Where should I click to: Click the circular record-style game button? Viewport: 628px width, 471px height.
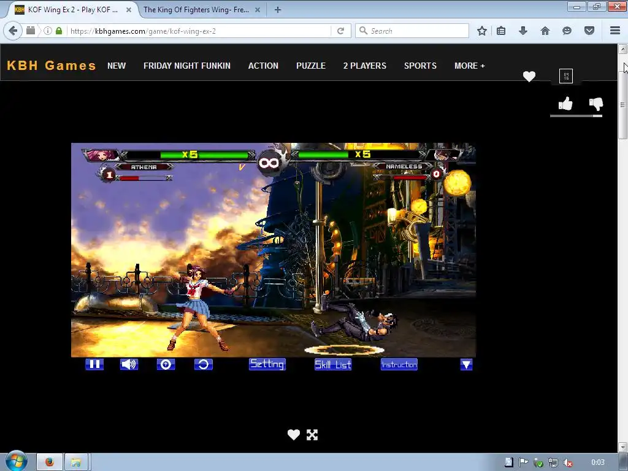pyautogui.click(x=166, y=364)
